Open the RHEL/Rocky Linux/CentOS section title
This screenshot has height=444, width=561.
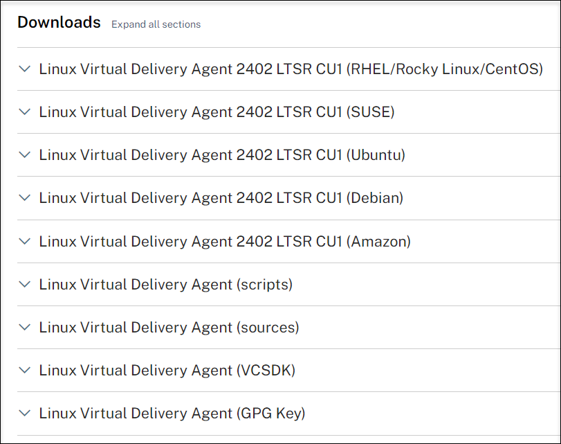(291, 69)
